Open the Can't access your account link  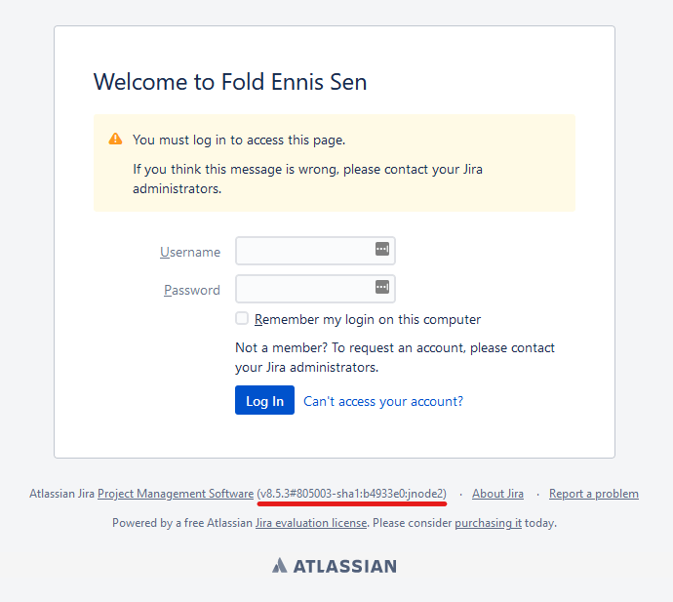click(383, 401)
